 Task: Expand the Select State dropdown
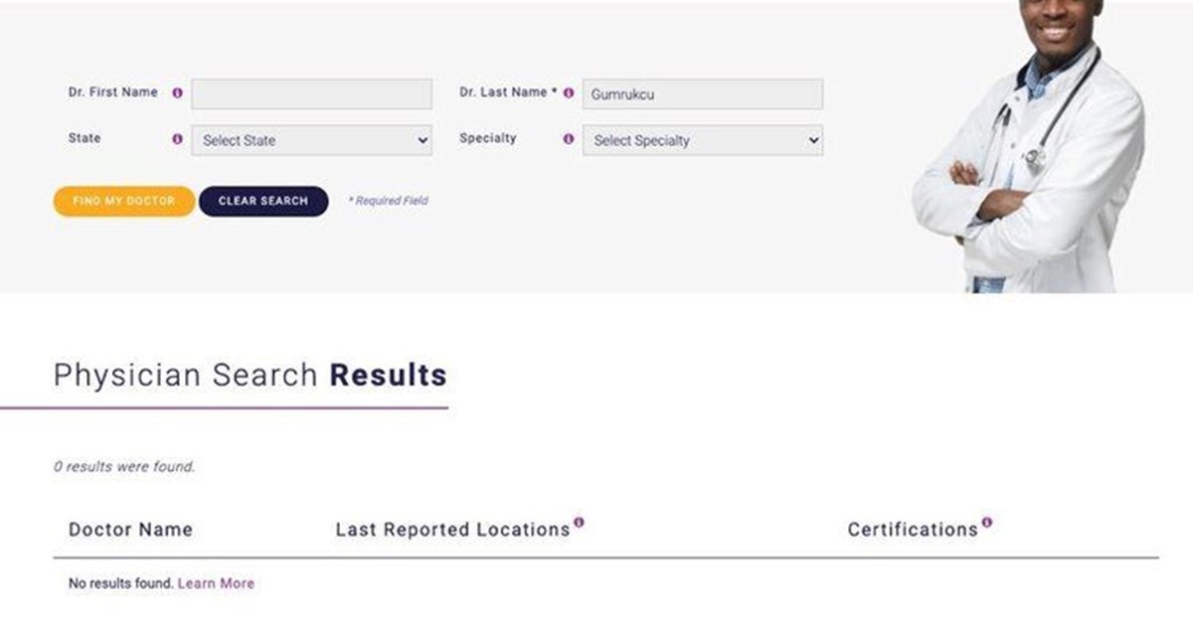coord(311,140)
